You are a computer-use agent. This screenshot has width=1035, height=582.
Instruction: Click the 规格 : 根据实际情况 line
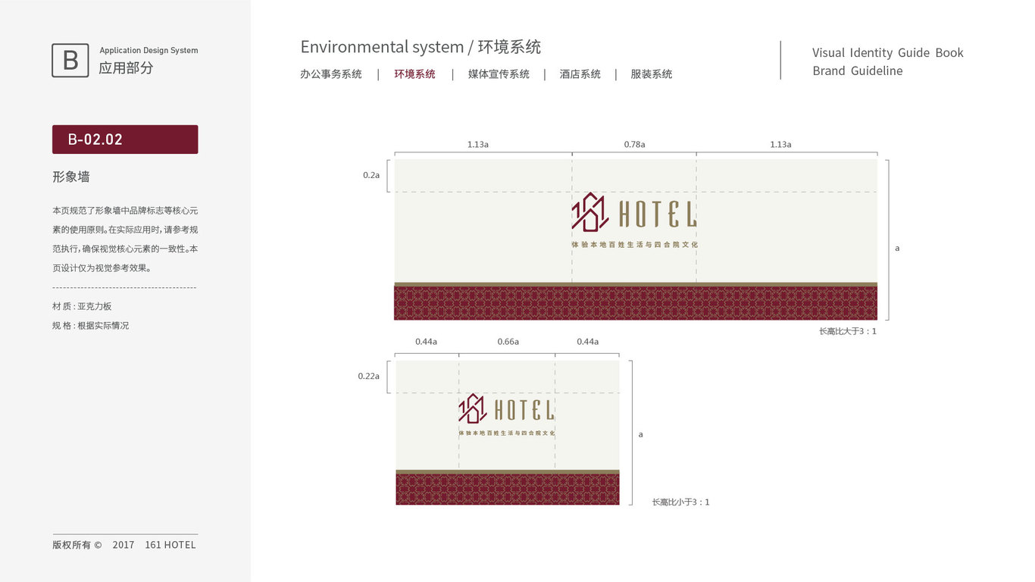91,325
